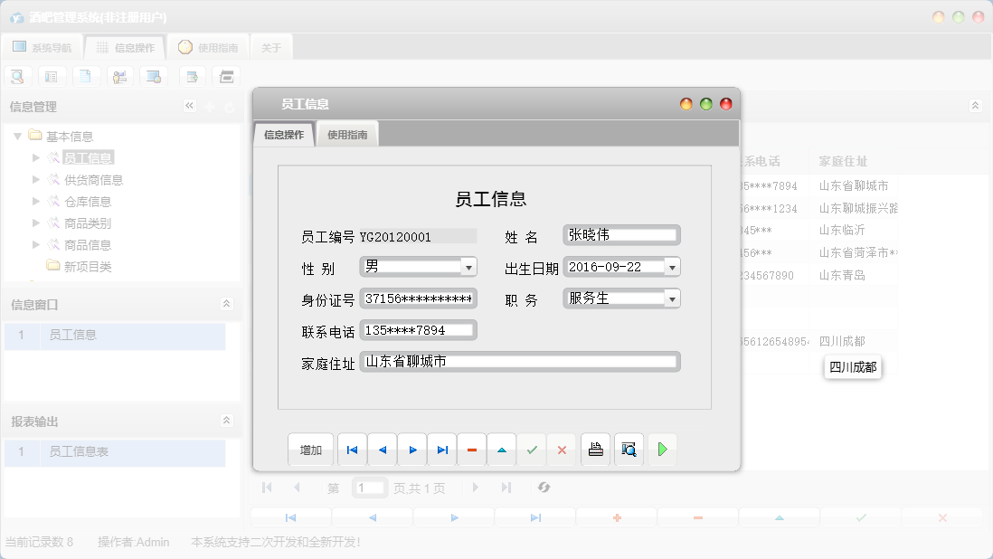Image resolution: width=993 pixels, height=559 pixels.
Task: Collapse the 信息窗口 section
Action: [x=226, y=304]
